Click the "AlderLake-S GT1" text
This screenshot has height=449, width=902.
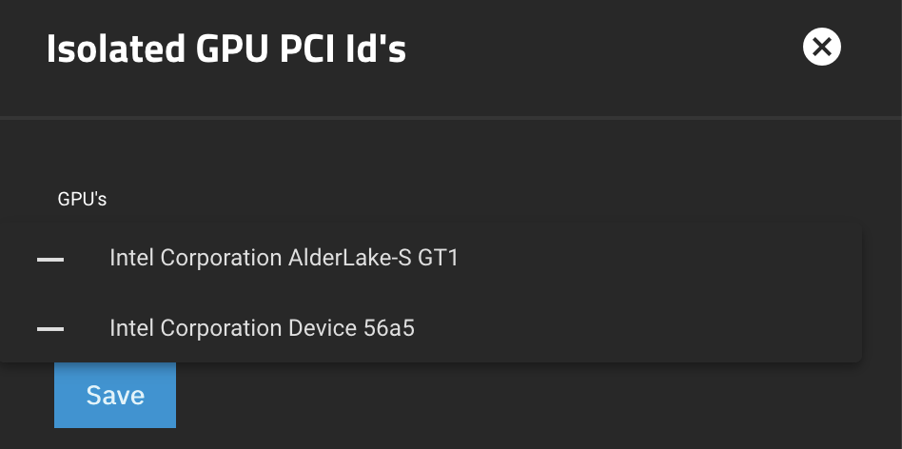click(373, 258)
